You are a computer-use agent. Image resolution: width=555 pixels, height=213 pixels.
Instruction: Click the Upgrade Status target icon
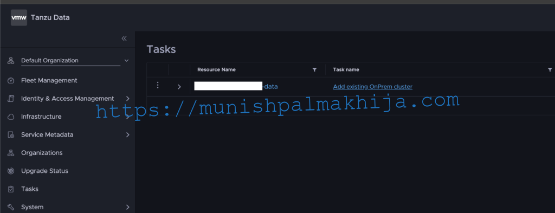pyautogui.click(x=11, y=171)
